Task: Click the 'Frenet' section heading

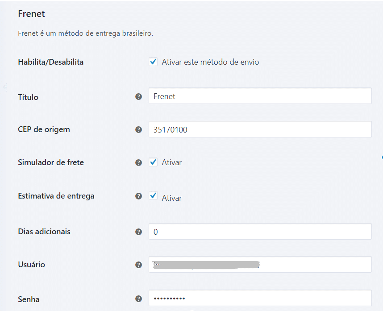Action: pyautogui.click(x=31, y=14)
